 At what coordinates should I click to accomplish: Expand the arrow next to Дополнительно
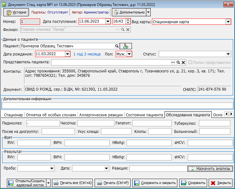[x=148, y=12]
